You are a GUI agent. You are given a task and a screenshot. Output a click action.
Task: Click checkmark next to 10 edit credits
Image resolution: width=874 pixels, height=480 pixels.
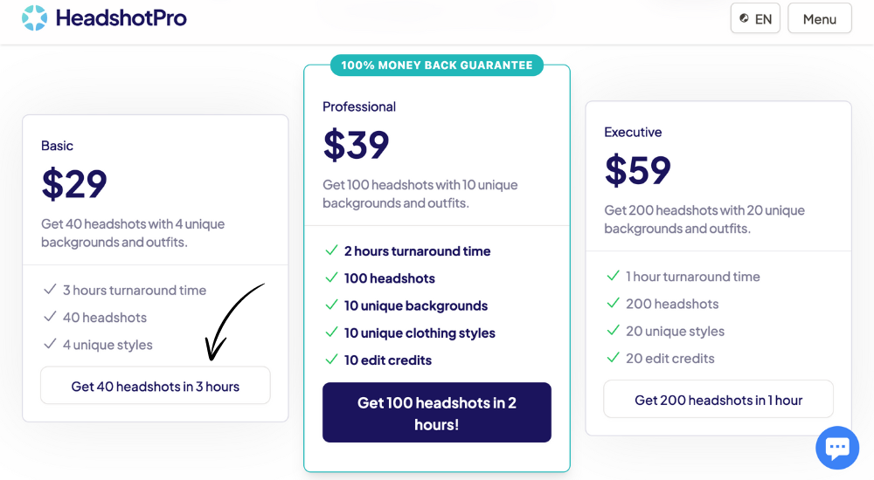click(331, 360)
